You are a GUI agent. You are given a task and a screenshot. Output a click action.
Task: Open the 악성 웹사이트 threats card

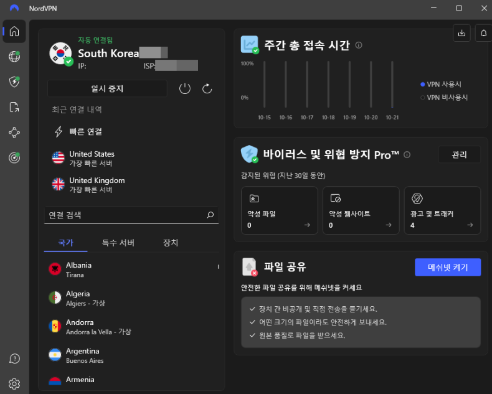point(361,210)
